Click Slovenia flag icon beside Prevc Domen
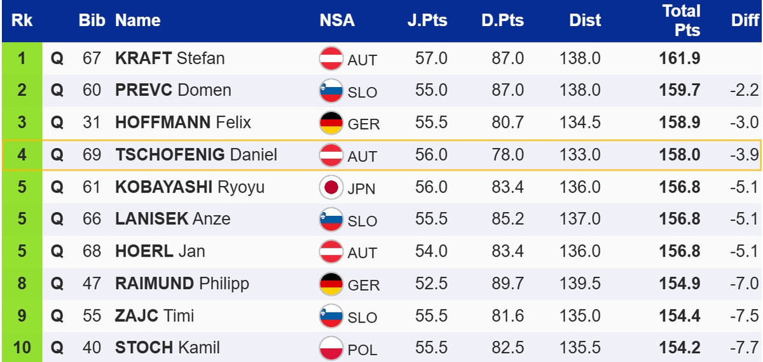Screen dimensions: 763x362 [x=331, y=91]
